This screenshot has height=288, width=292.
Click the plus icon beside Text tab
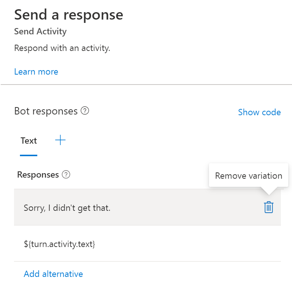tap(60, 140)
